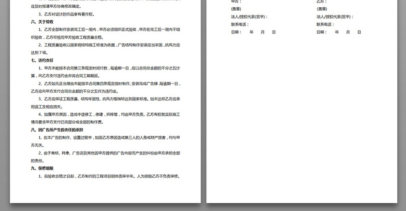This screenshot has height=211, width=406.
Task: Click the heading '六、关于验收'
Action: click(x=42, y=22)
